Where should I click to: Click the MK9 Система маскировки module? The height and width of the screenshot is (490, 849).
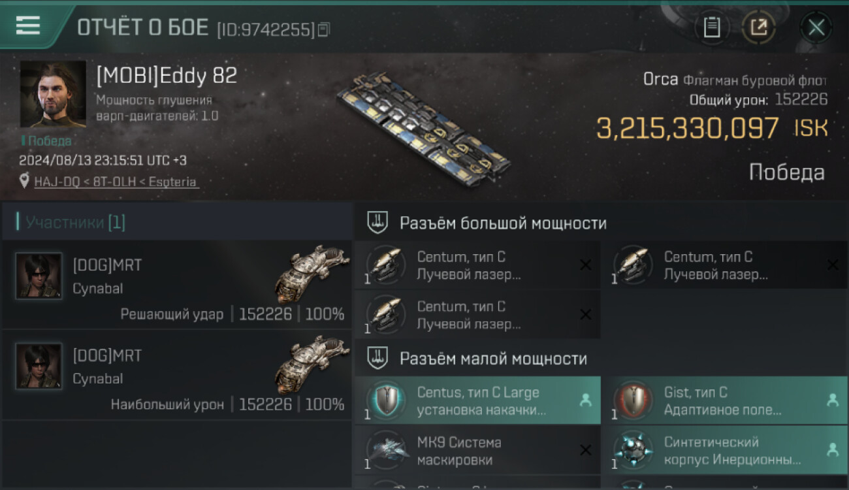click(x=477, y=450)
